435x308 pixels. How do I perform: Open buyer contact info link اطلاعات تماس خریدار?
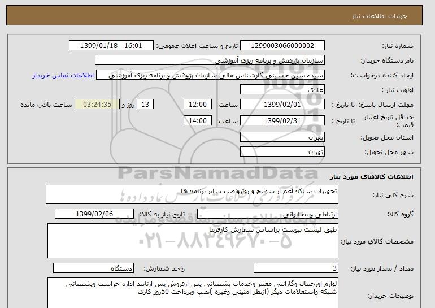pyautogui.click(x=63, y=75)
